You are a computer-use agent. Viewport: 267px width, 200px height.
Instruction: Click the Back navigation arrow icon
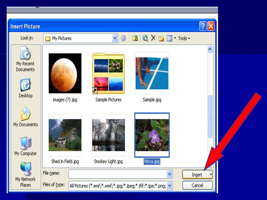(x=123, y=38)
